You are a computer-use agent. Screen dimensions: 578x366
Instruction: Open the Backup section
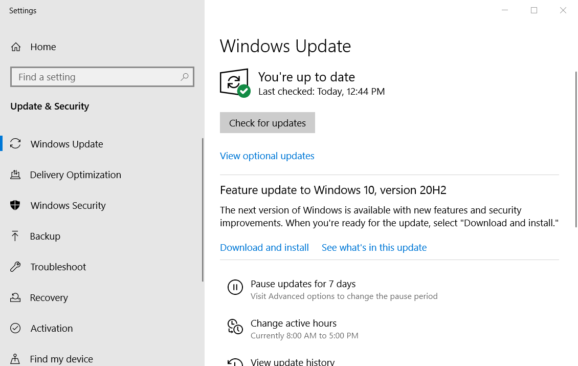coord(45,236)
